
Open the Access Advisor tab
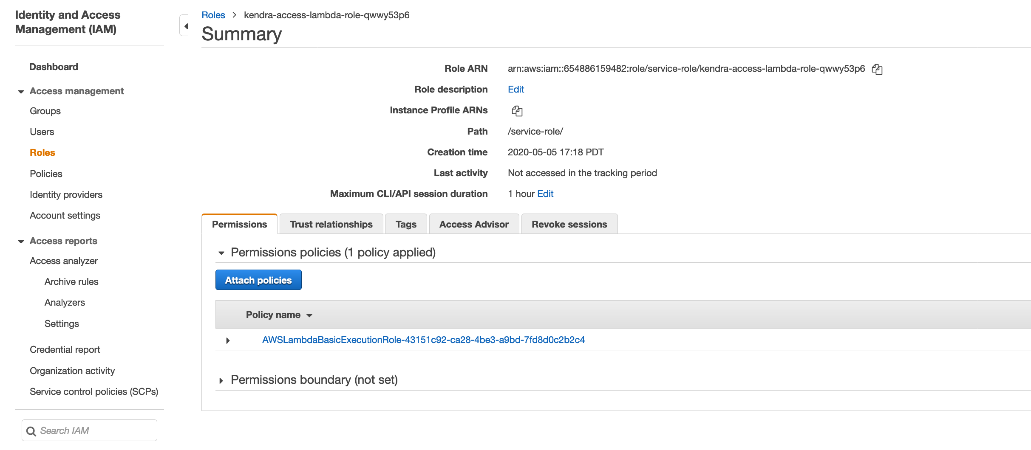474,224
